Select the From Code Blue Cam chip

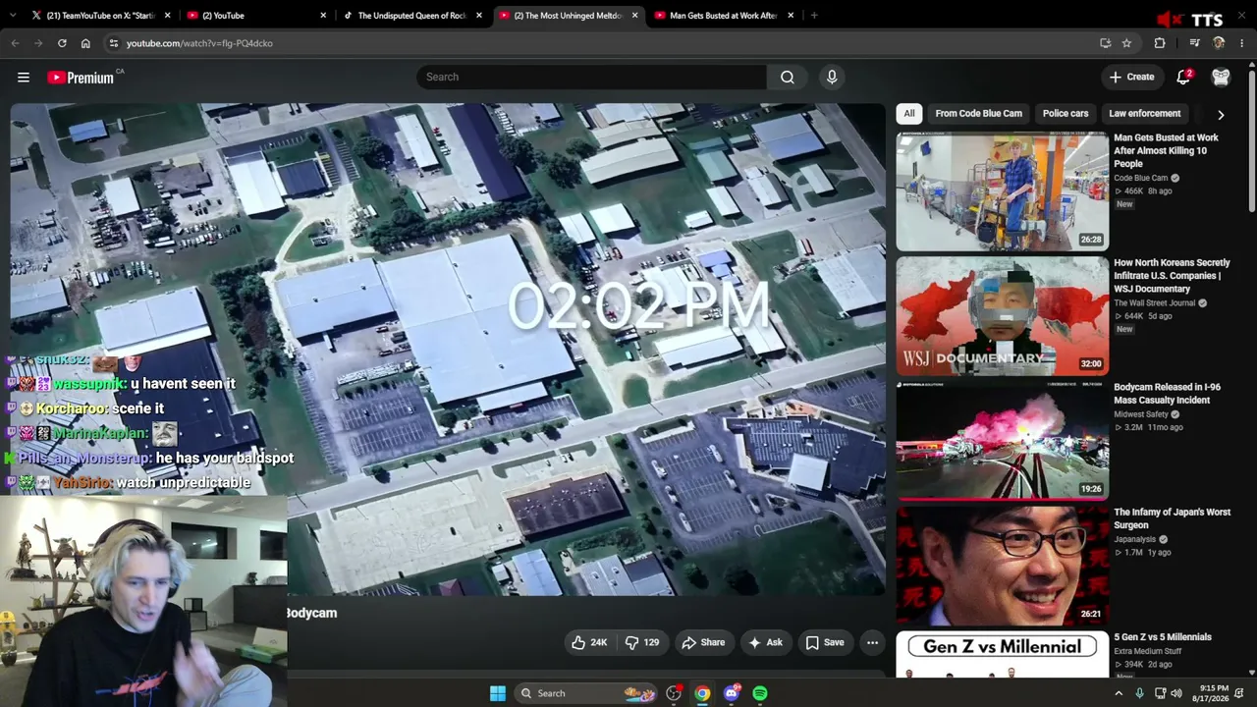click(978, 114)
